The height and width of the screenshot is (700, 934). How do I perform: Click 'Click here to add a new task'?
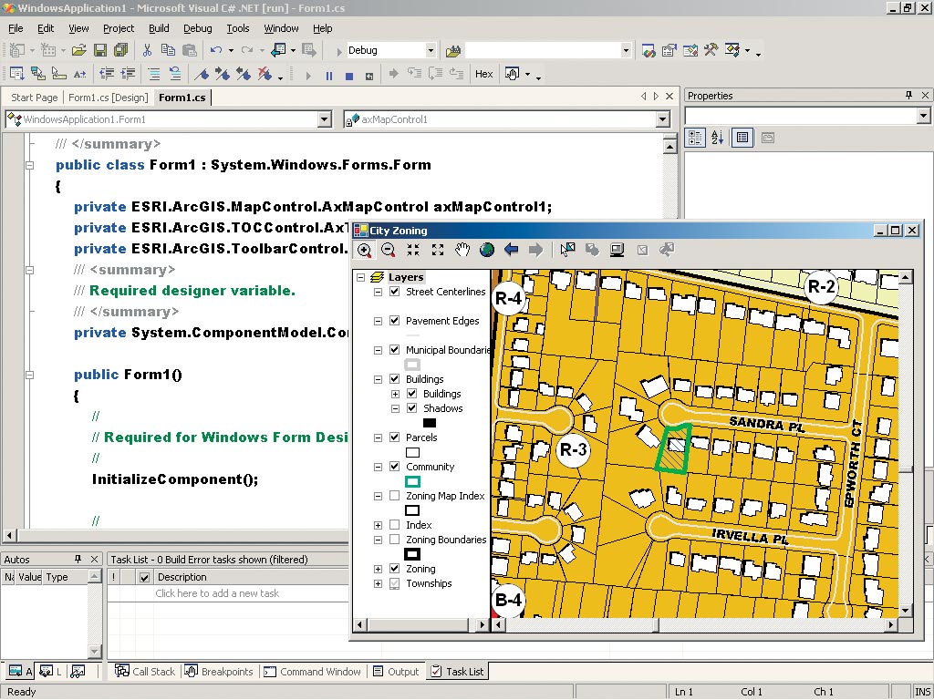217,593
